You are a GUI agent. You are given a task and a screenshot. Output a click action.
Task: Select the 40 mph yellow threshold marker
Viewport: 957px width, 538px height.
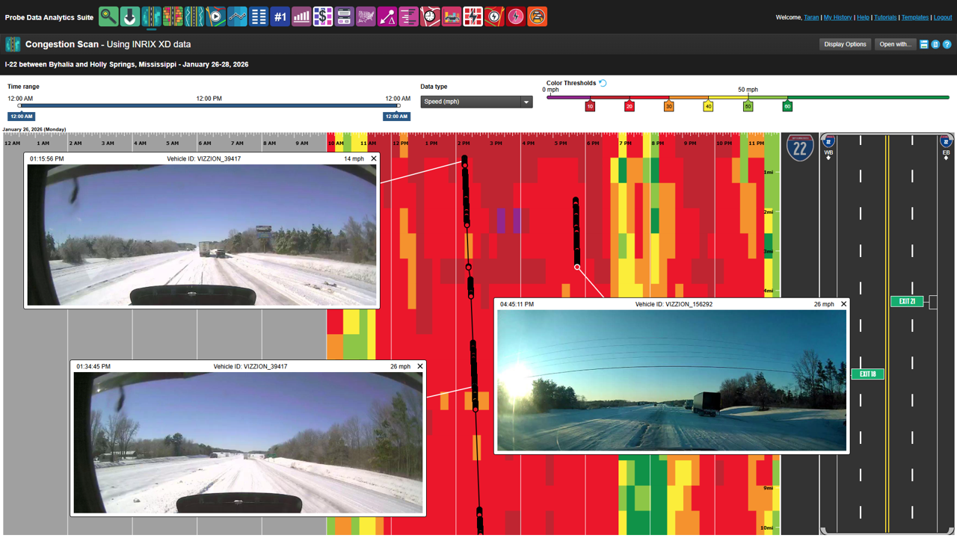tap(708, 106)
